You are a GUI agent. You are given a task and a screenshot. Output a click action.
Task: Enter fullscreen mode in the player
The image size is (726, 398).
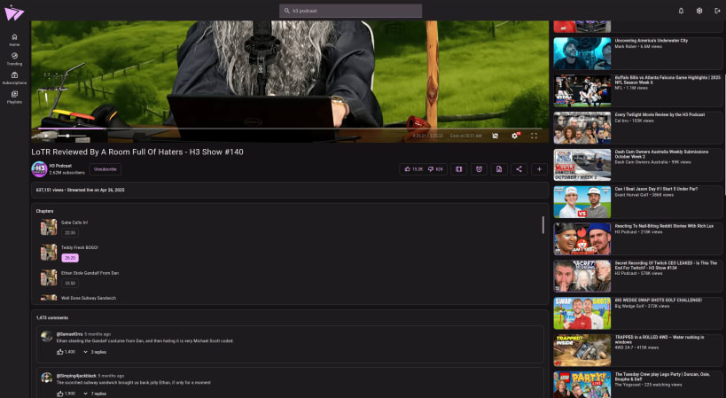coord(534,136)
